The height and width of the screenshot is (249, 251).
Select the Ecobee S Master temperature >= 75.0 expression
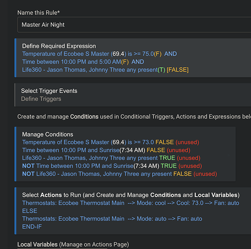tap(100, 54)
